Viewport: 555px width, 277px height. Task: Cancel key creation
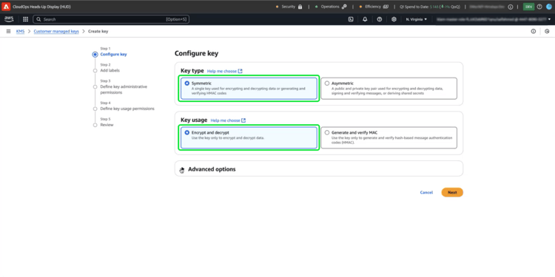tap(426, 193)
